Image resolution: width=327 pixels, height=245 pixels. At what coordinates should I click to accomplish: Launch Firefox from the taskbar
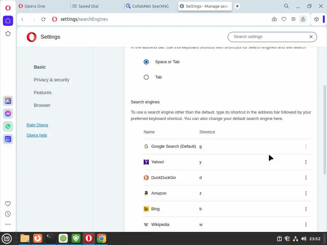click(38, 238)
